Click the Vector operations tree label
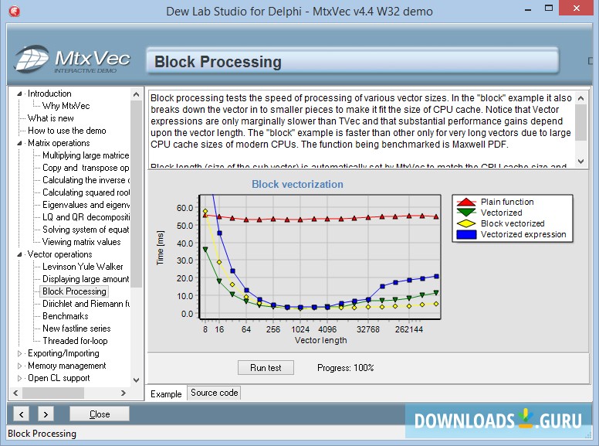This screenshot has width=599, height=446. tap(59, 254)
